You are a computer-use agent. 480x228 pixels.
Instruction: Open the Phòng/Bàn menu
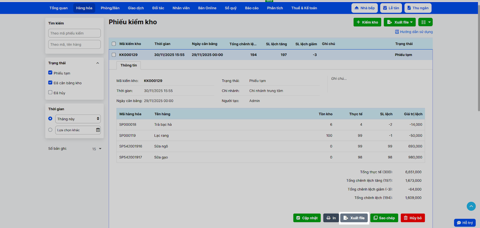pyautogui.click(x=110, y=8)
